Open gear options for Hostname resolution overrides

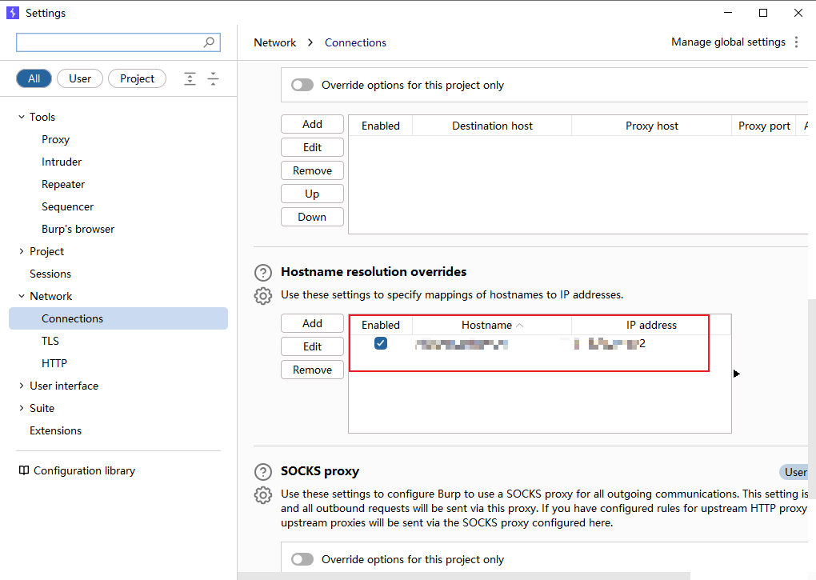pos(263,295)
